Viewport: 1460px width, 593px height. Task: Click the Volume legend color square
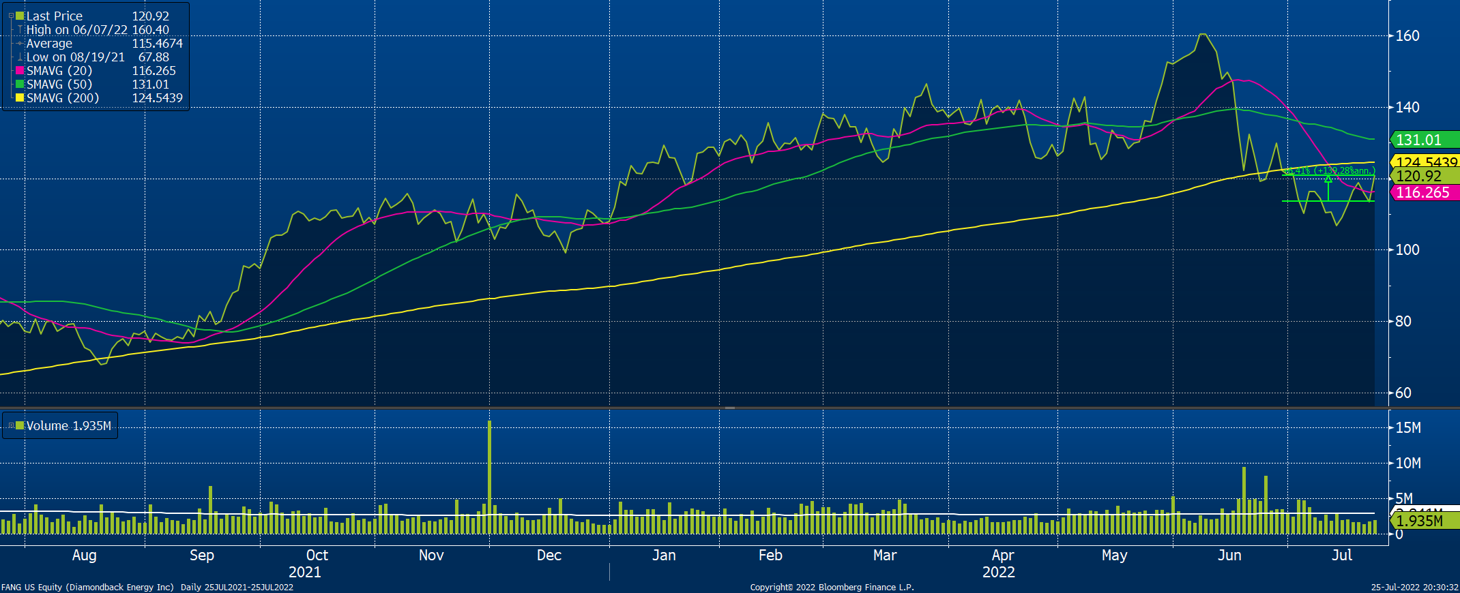pos(20,425)
